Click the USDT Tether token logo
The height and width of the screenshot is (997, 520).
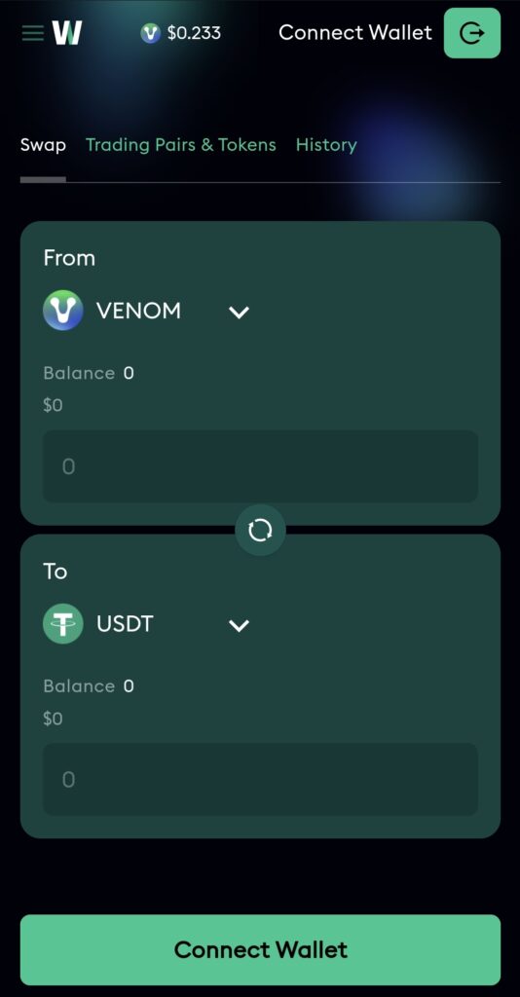pyautogui.click(x=63, y=624)
